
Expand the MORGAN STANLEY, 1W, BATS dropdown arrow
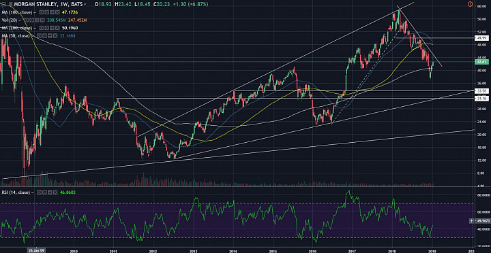point(85,4)
